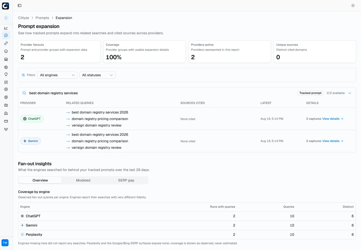Toggle the sidebar panel icon
361x250 pixels.
[x=20, y=5]
